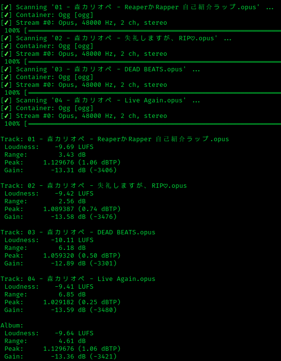Click the Track: 03 DEAD BEATS.opus heading
281x361 pixels.
pos(78,232)
